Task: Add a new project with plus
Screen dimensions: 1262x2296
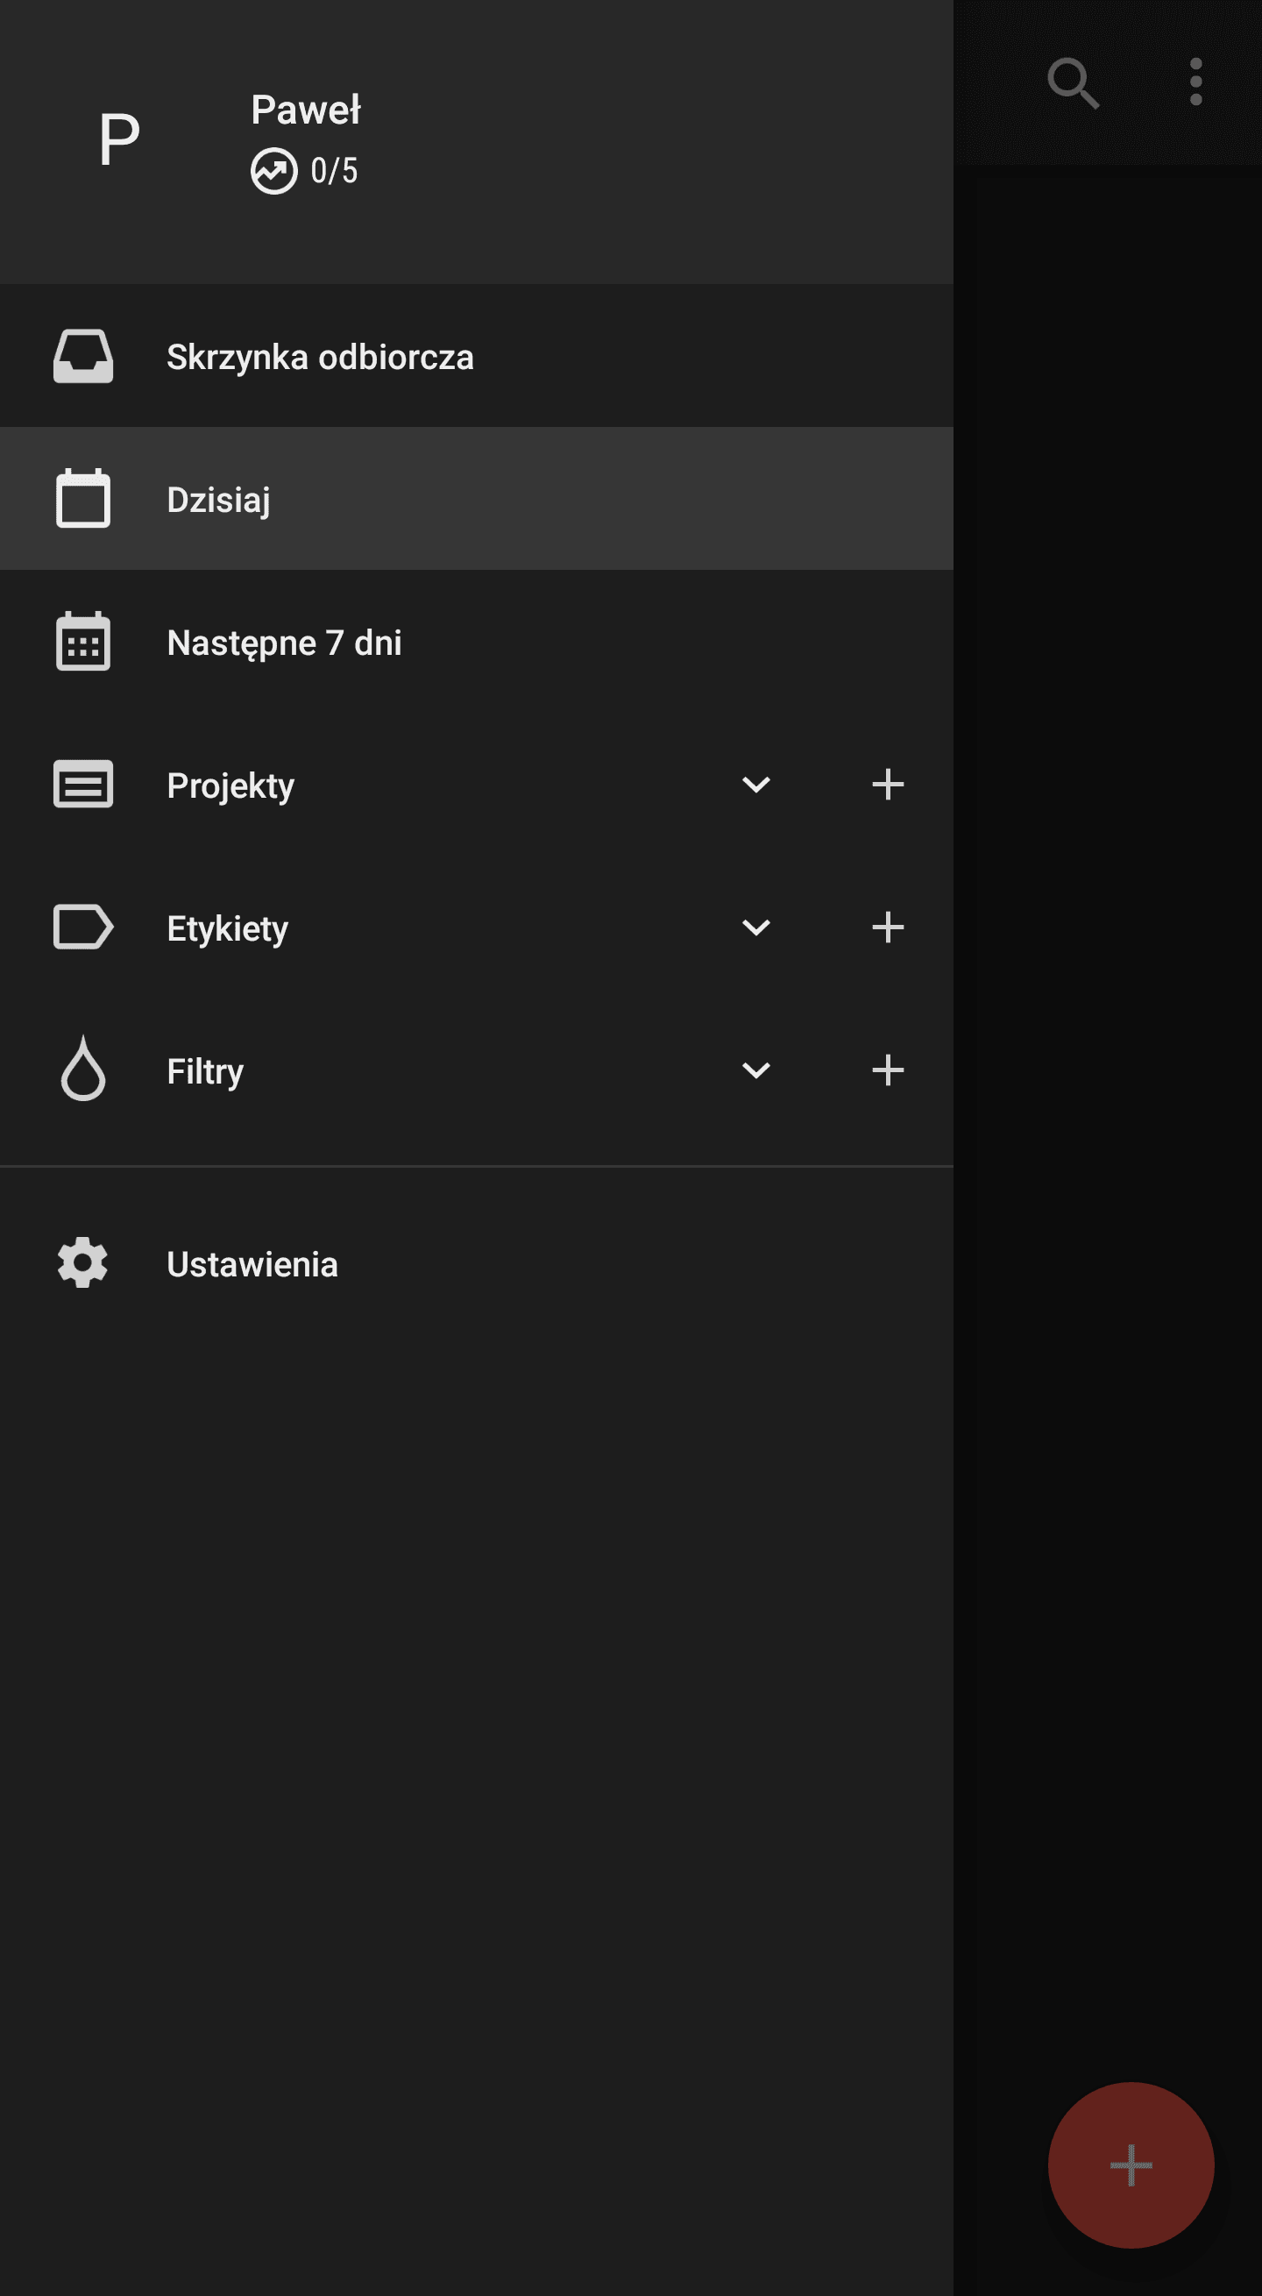Action: pyautogui.click(x=888, y=785)
